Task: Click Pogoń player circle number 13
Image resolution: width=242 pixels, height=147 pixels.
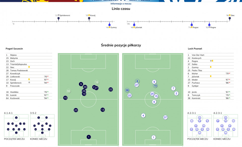Action: [103, 110]
